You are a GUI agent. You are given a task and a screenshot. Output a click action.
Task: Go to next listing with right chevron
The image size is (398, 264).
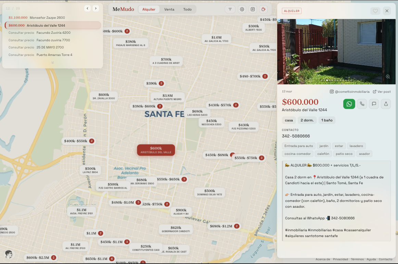click(x=95, y=8)
